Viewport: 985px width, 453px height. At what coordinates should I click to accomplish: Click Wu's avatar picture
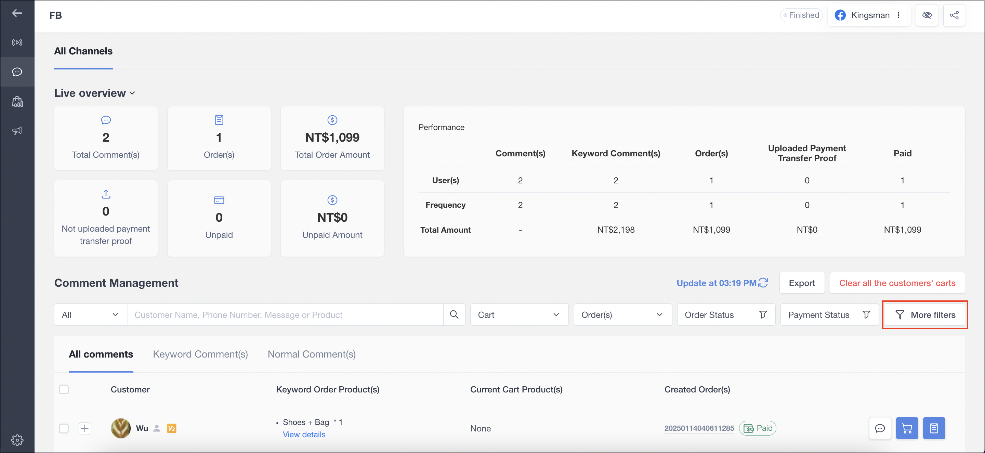click(x=120, y=428)
